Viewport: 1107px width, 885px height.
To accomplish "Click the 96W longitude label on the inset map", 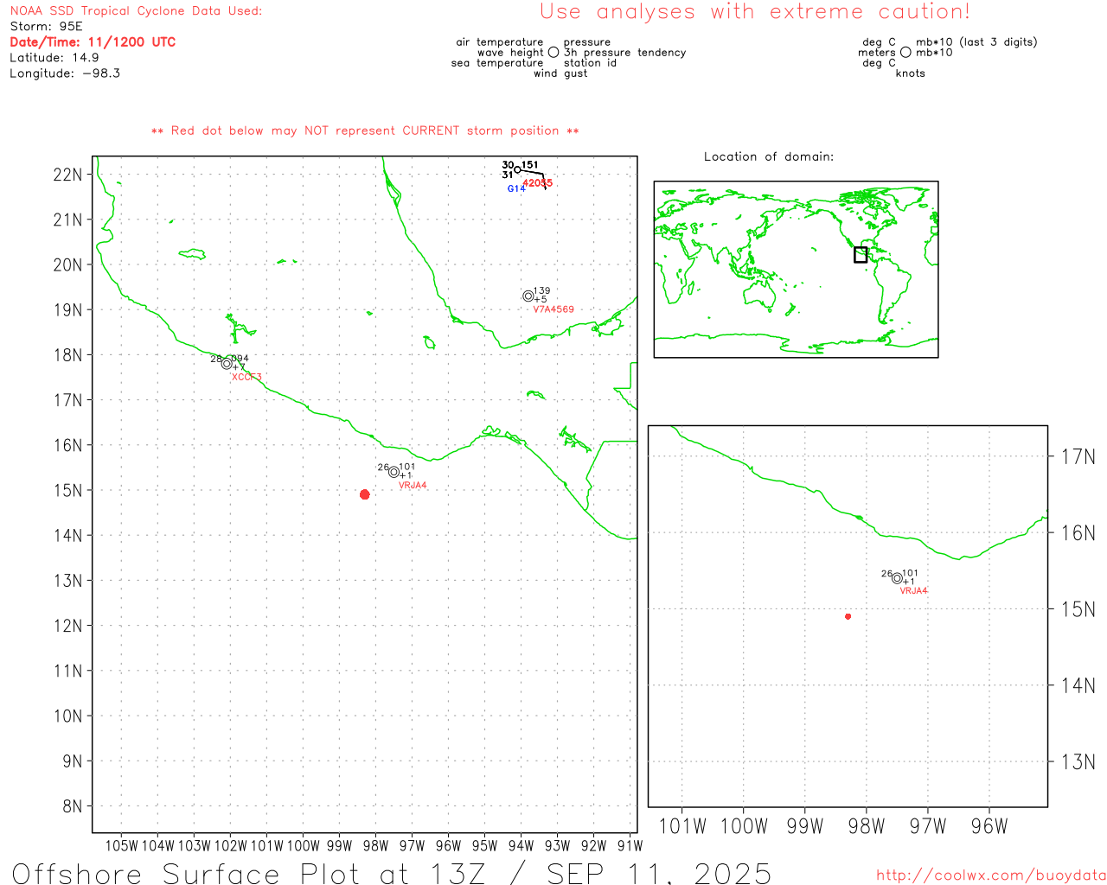I will 989,826.
